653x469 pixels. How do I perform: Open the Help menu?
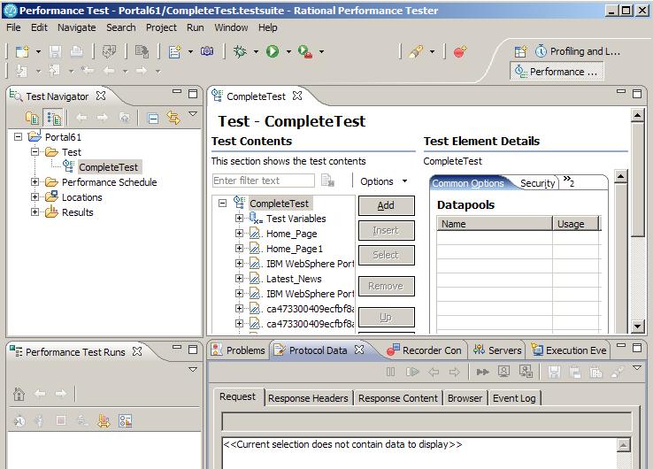tap(268, 27)
